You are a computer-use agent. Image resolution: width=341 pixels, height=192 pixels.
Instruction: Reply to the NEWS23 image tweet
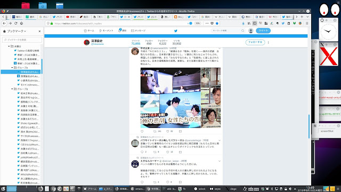(142, 131)
